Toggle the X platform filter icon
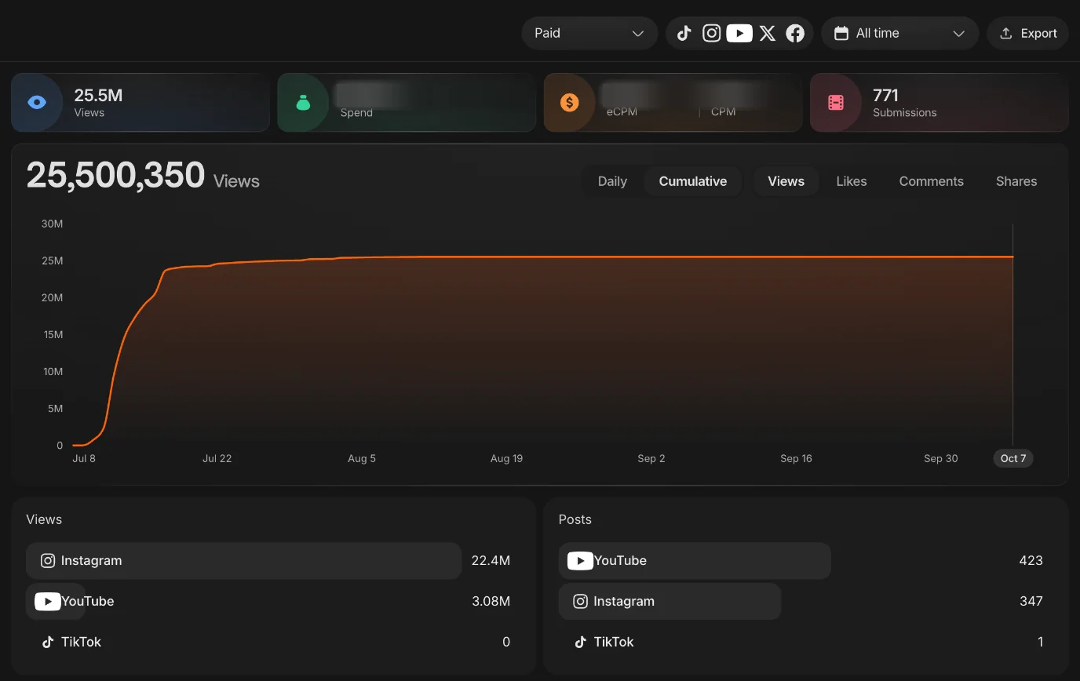The width and height of the screenshot is (1080, 681). 768,33
